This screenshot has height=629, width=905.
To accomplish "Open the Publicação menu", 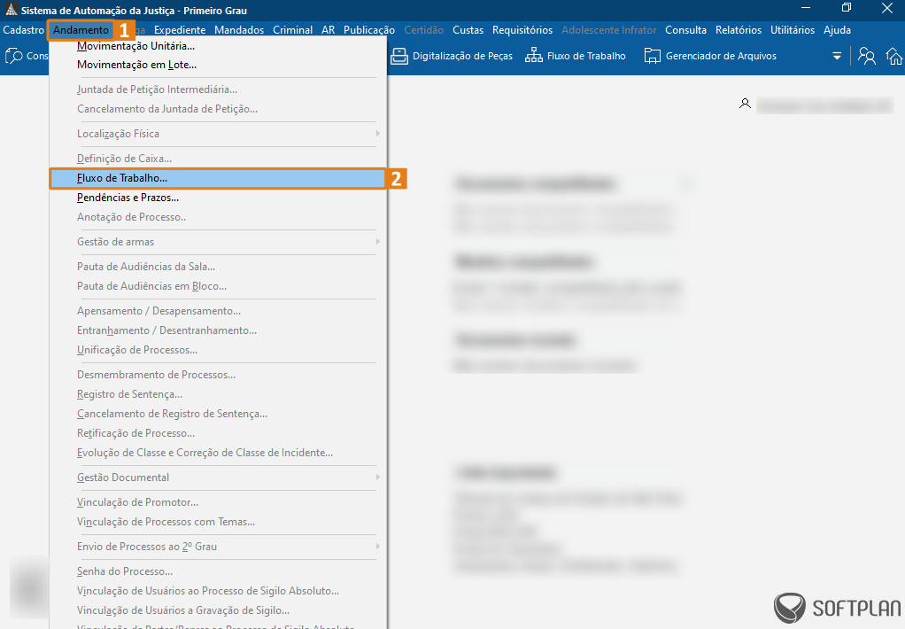I will tap(368, 30).
